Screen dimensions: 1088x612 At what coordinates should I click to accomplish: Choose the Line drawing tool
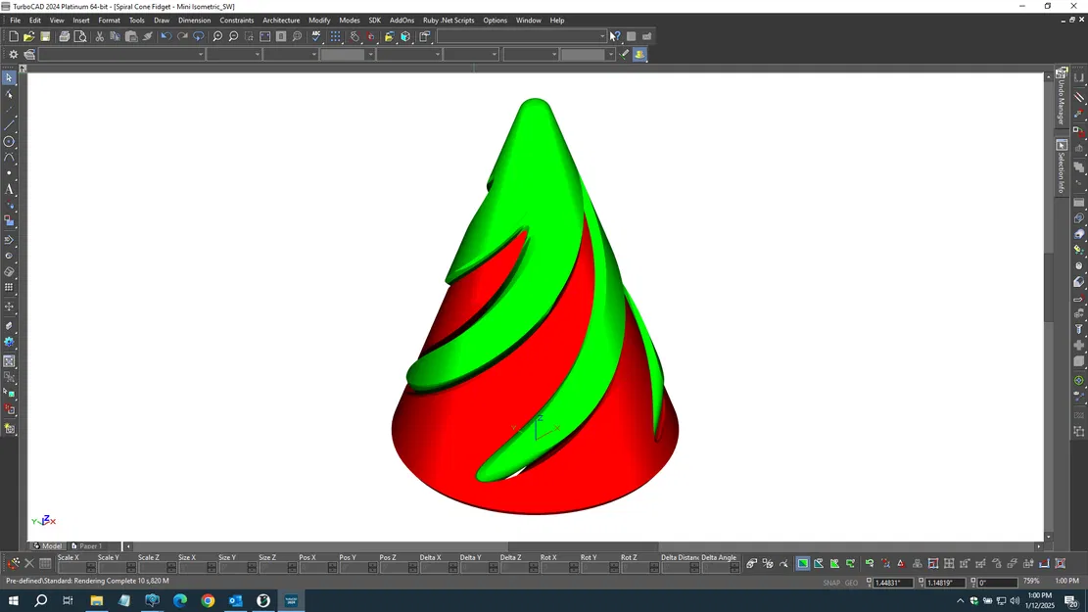point(9,125)
